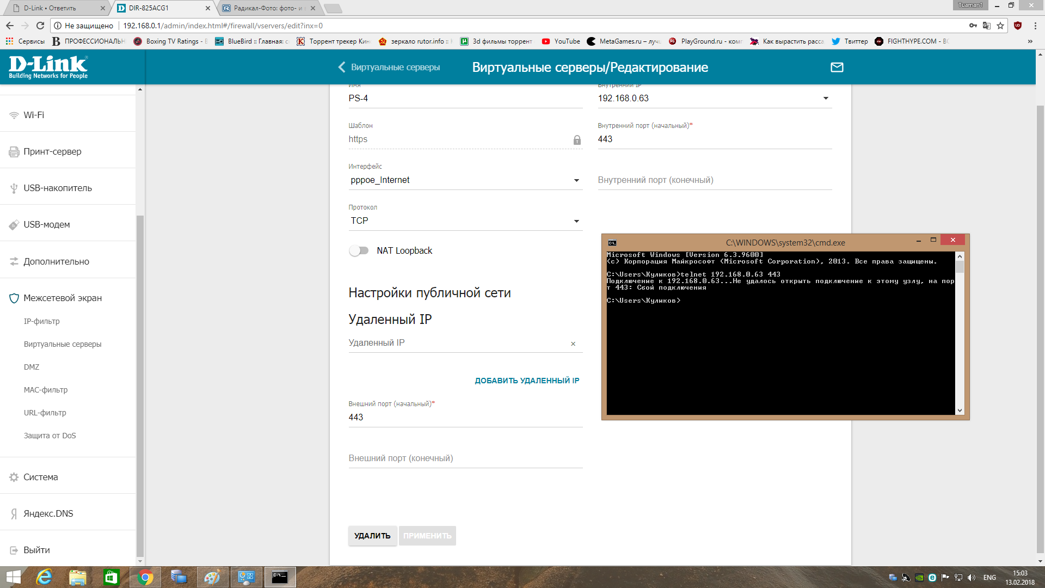Open the Принт-сервер sidebar section
Screen dimensions: 1045x588
coord(52,151)
